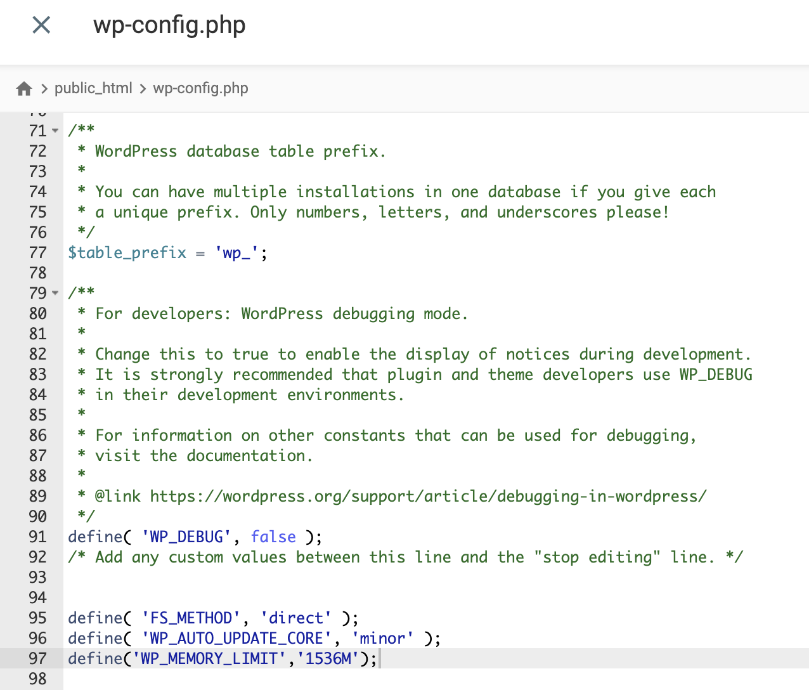Click the 'wp_' string value on line 77

click(x=236, y=252)
